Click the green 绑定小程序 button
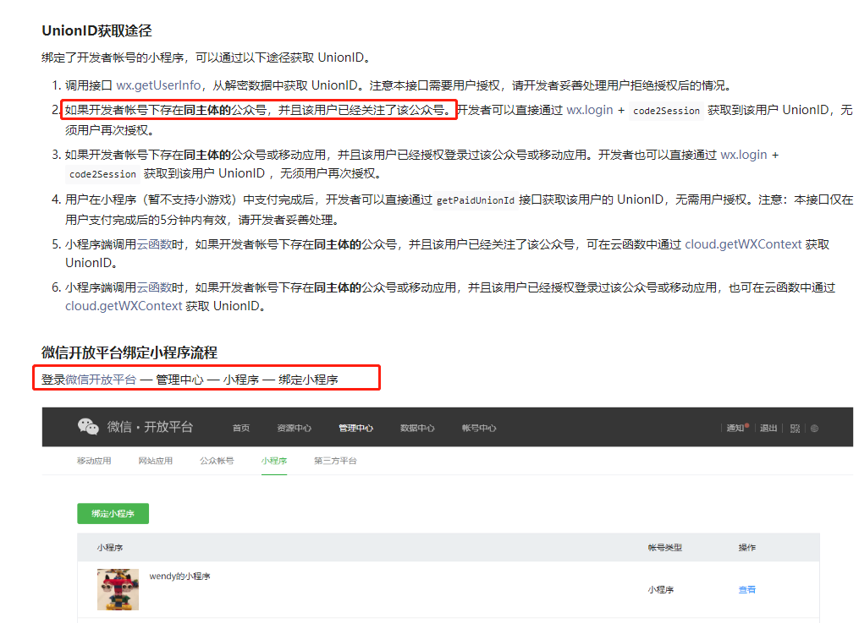 click(113, 514)
